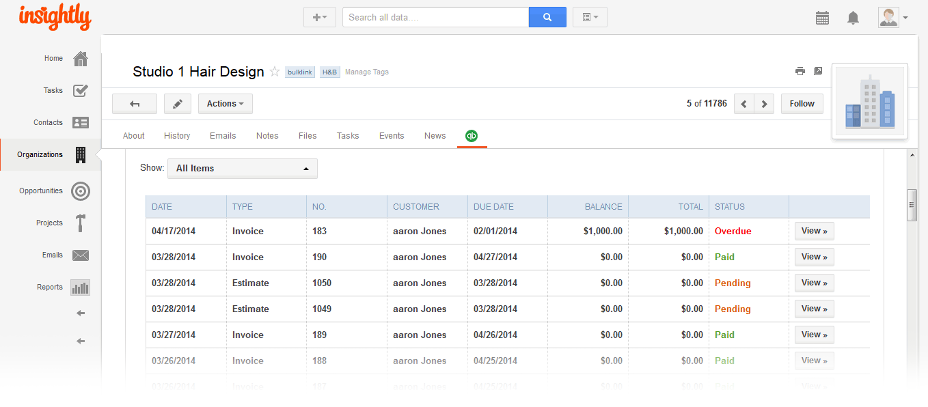Viewport: 928px width, 407px height.
Task: Click the scrollbar up arrow
Action: (912, 155)
